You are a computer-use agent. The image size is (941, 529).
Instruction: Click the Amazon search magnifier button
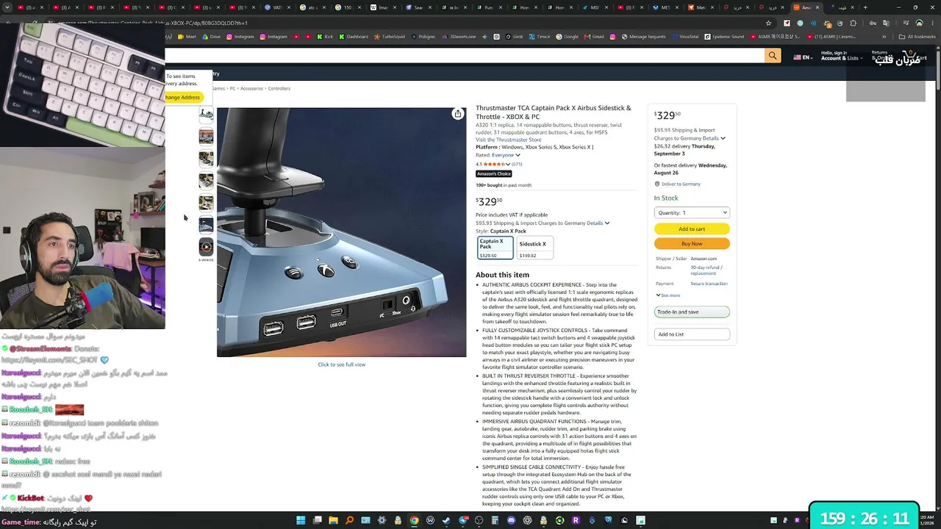point(772,56)
